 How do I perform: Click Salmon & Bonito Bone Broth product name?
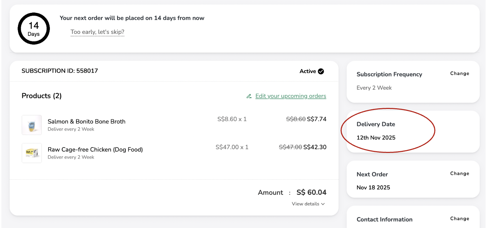87,121
